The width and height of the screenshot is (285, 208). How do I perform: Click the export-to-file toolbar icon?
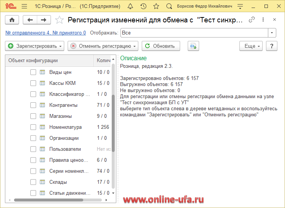pyautogui.click(x=193, y=46)
